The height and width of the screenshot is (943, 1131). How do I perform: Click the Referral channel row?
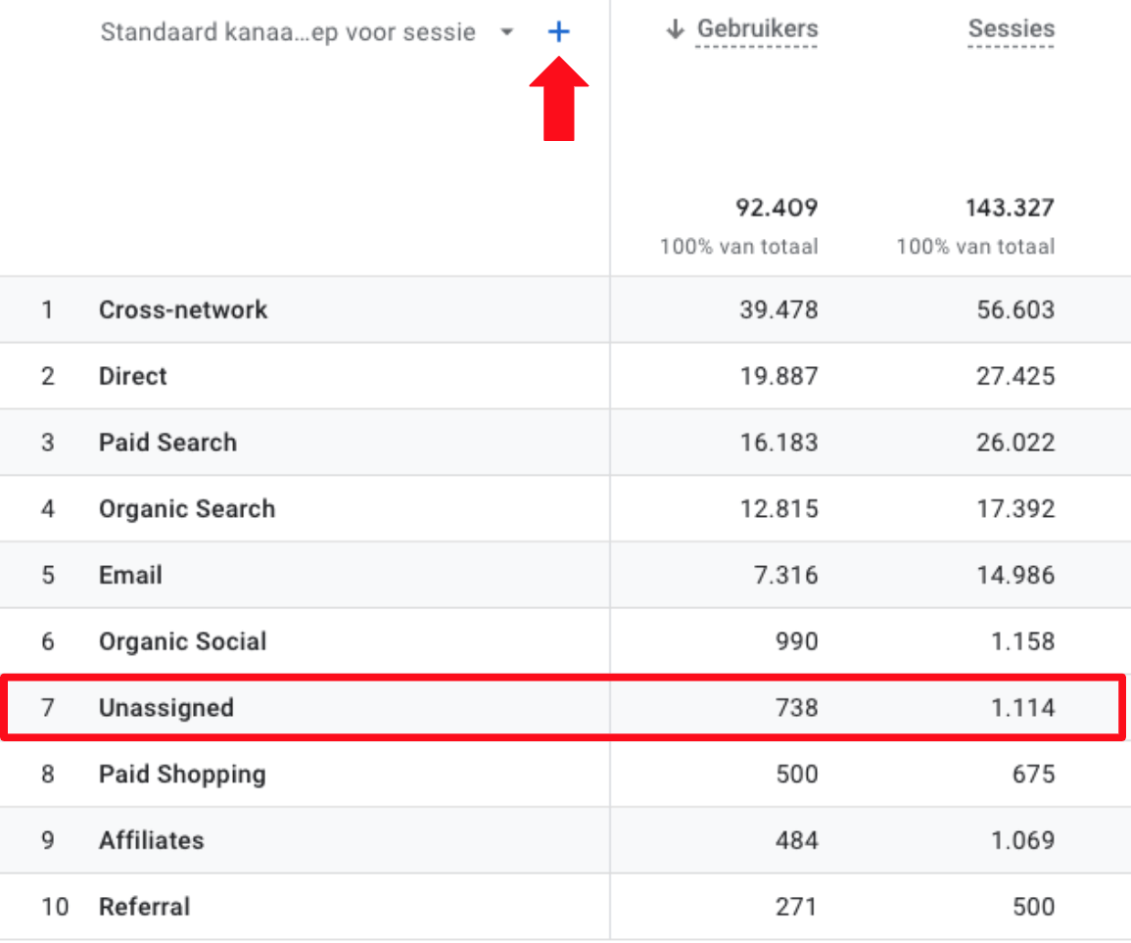pyautogui.click(x=145, y=907)
